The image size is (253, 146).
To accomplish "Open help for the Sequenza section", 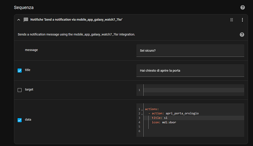I will 242,7.
